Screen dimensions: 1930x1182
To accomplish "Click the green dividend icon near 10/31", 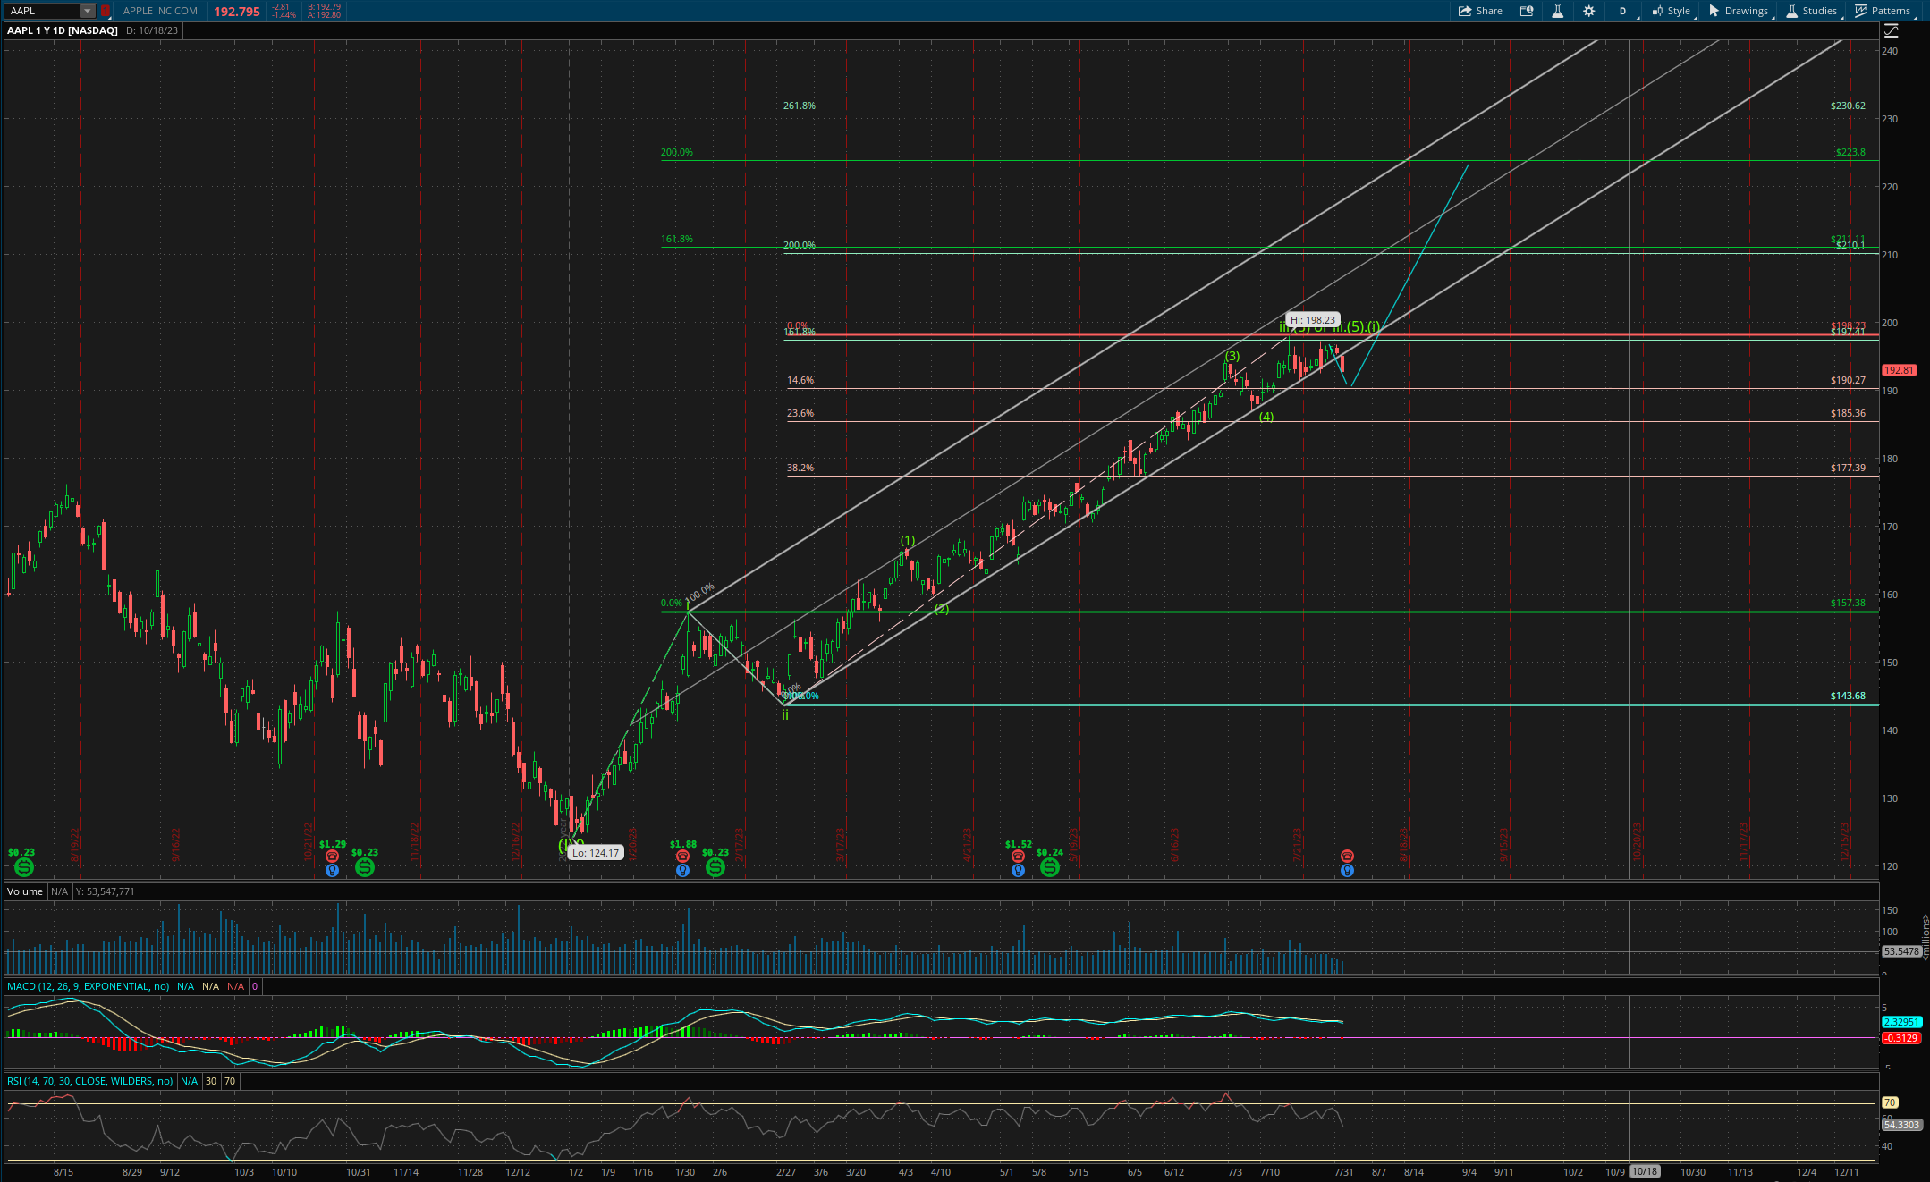I will (x=364, y=867).
